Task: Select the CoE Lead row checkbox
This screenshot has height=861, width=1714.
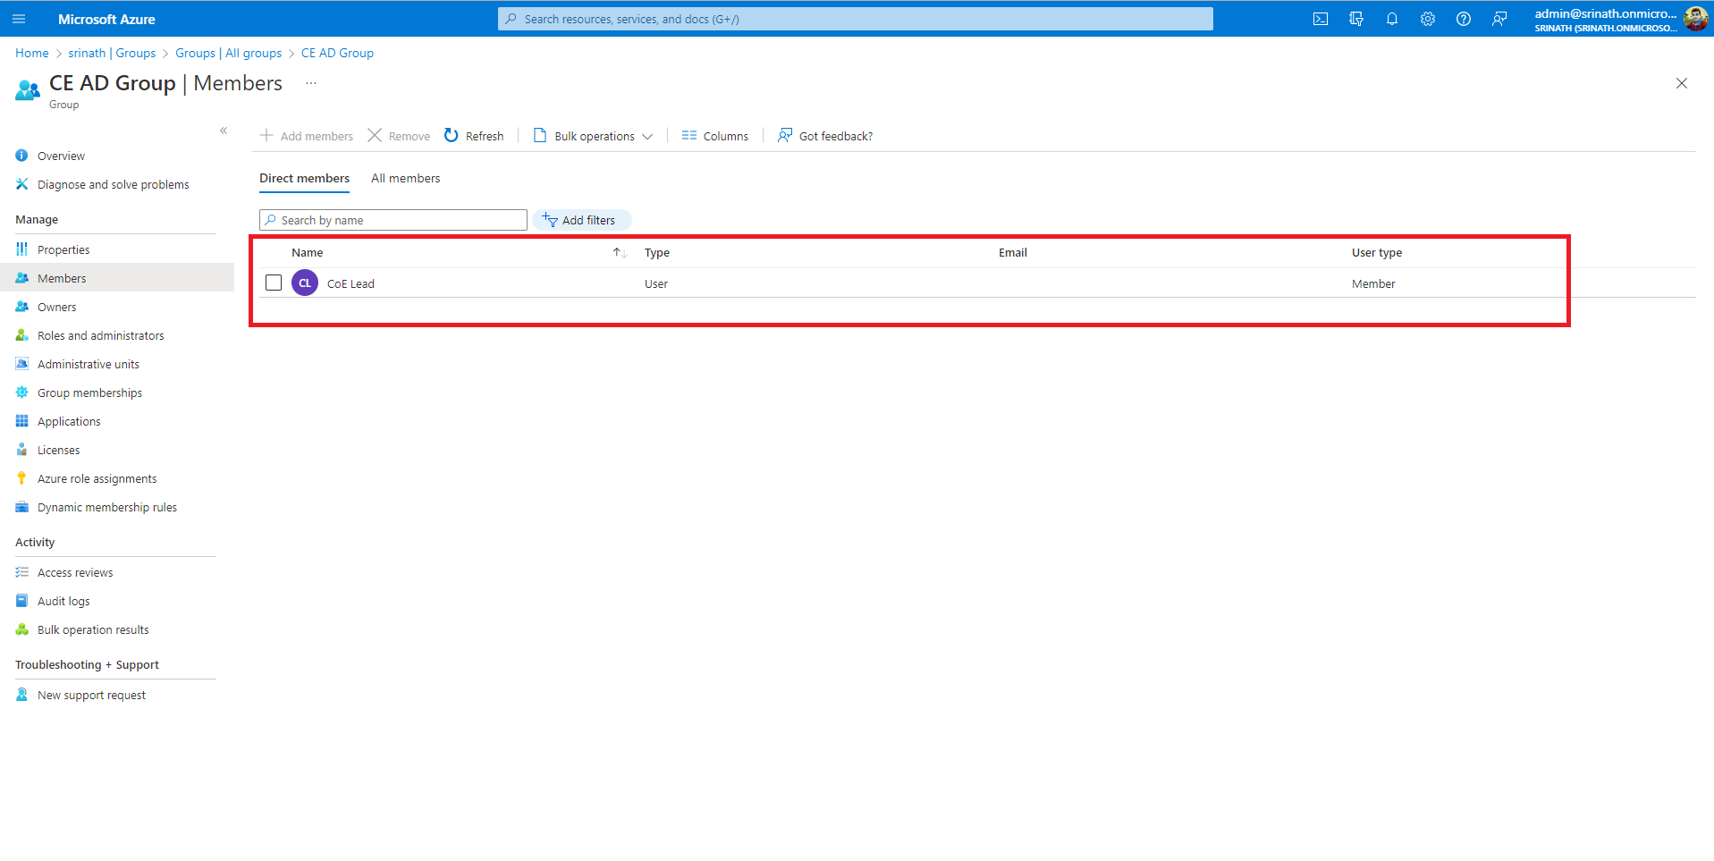Action: point(274,283)
